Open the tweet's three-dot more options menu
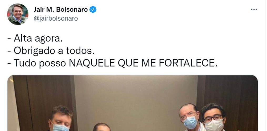This screenshot has height=131, width=267. point(254,9)
